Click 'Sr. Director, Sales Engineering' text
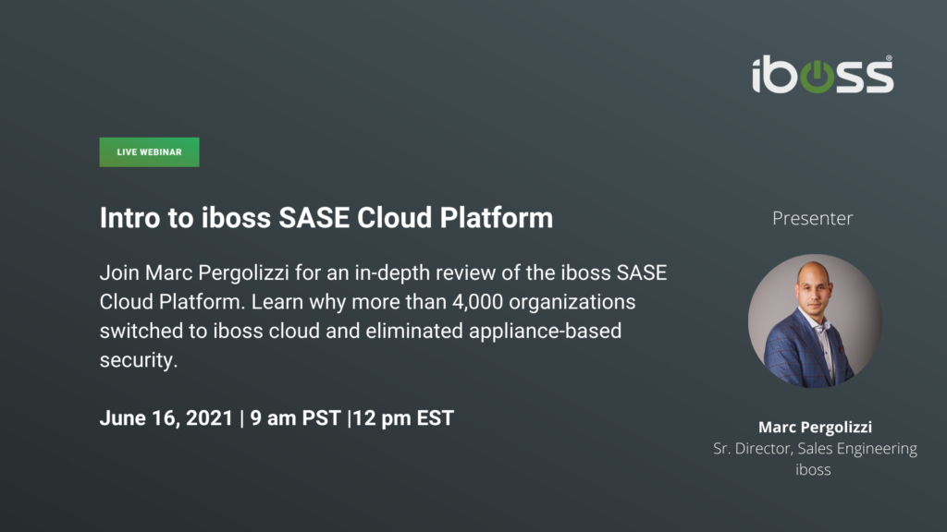The image size is (947, 532). [x=815, y=449]
